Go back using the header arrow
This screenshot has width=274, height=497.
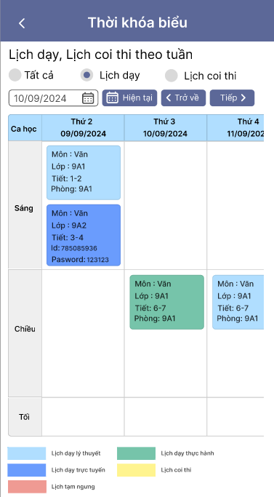pos(22,23)
